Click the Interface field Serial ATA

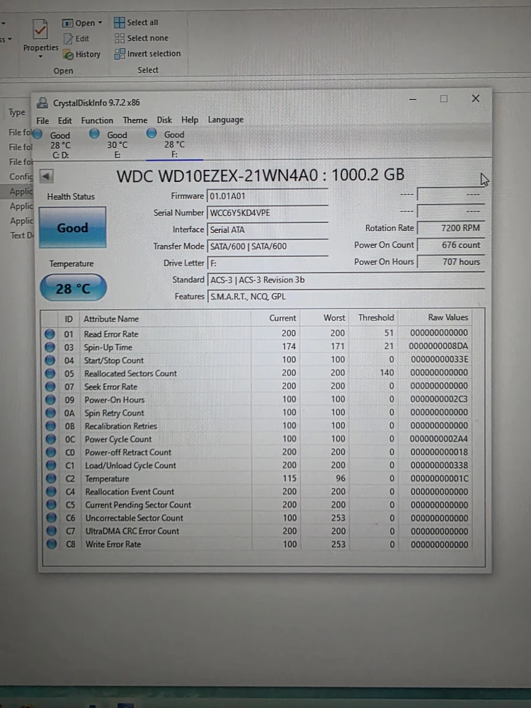coord(268,230)
